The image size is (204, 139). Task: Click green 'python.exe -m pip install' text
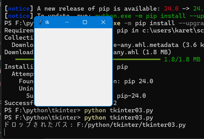click(140, 16)
